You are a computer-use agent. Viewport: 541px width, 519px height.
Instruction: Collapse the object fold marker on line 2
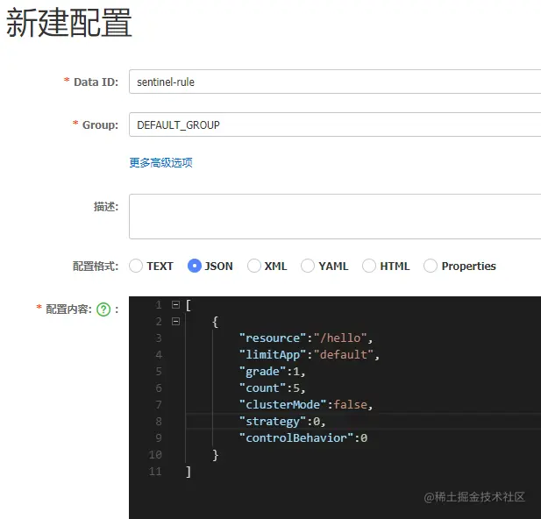click(x=175, y=322)
